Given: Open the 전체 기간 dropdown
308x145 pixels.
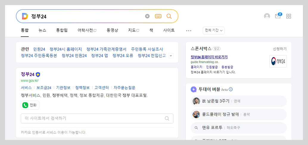Looking at the screenshot, I should [214, 30].
